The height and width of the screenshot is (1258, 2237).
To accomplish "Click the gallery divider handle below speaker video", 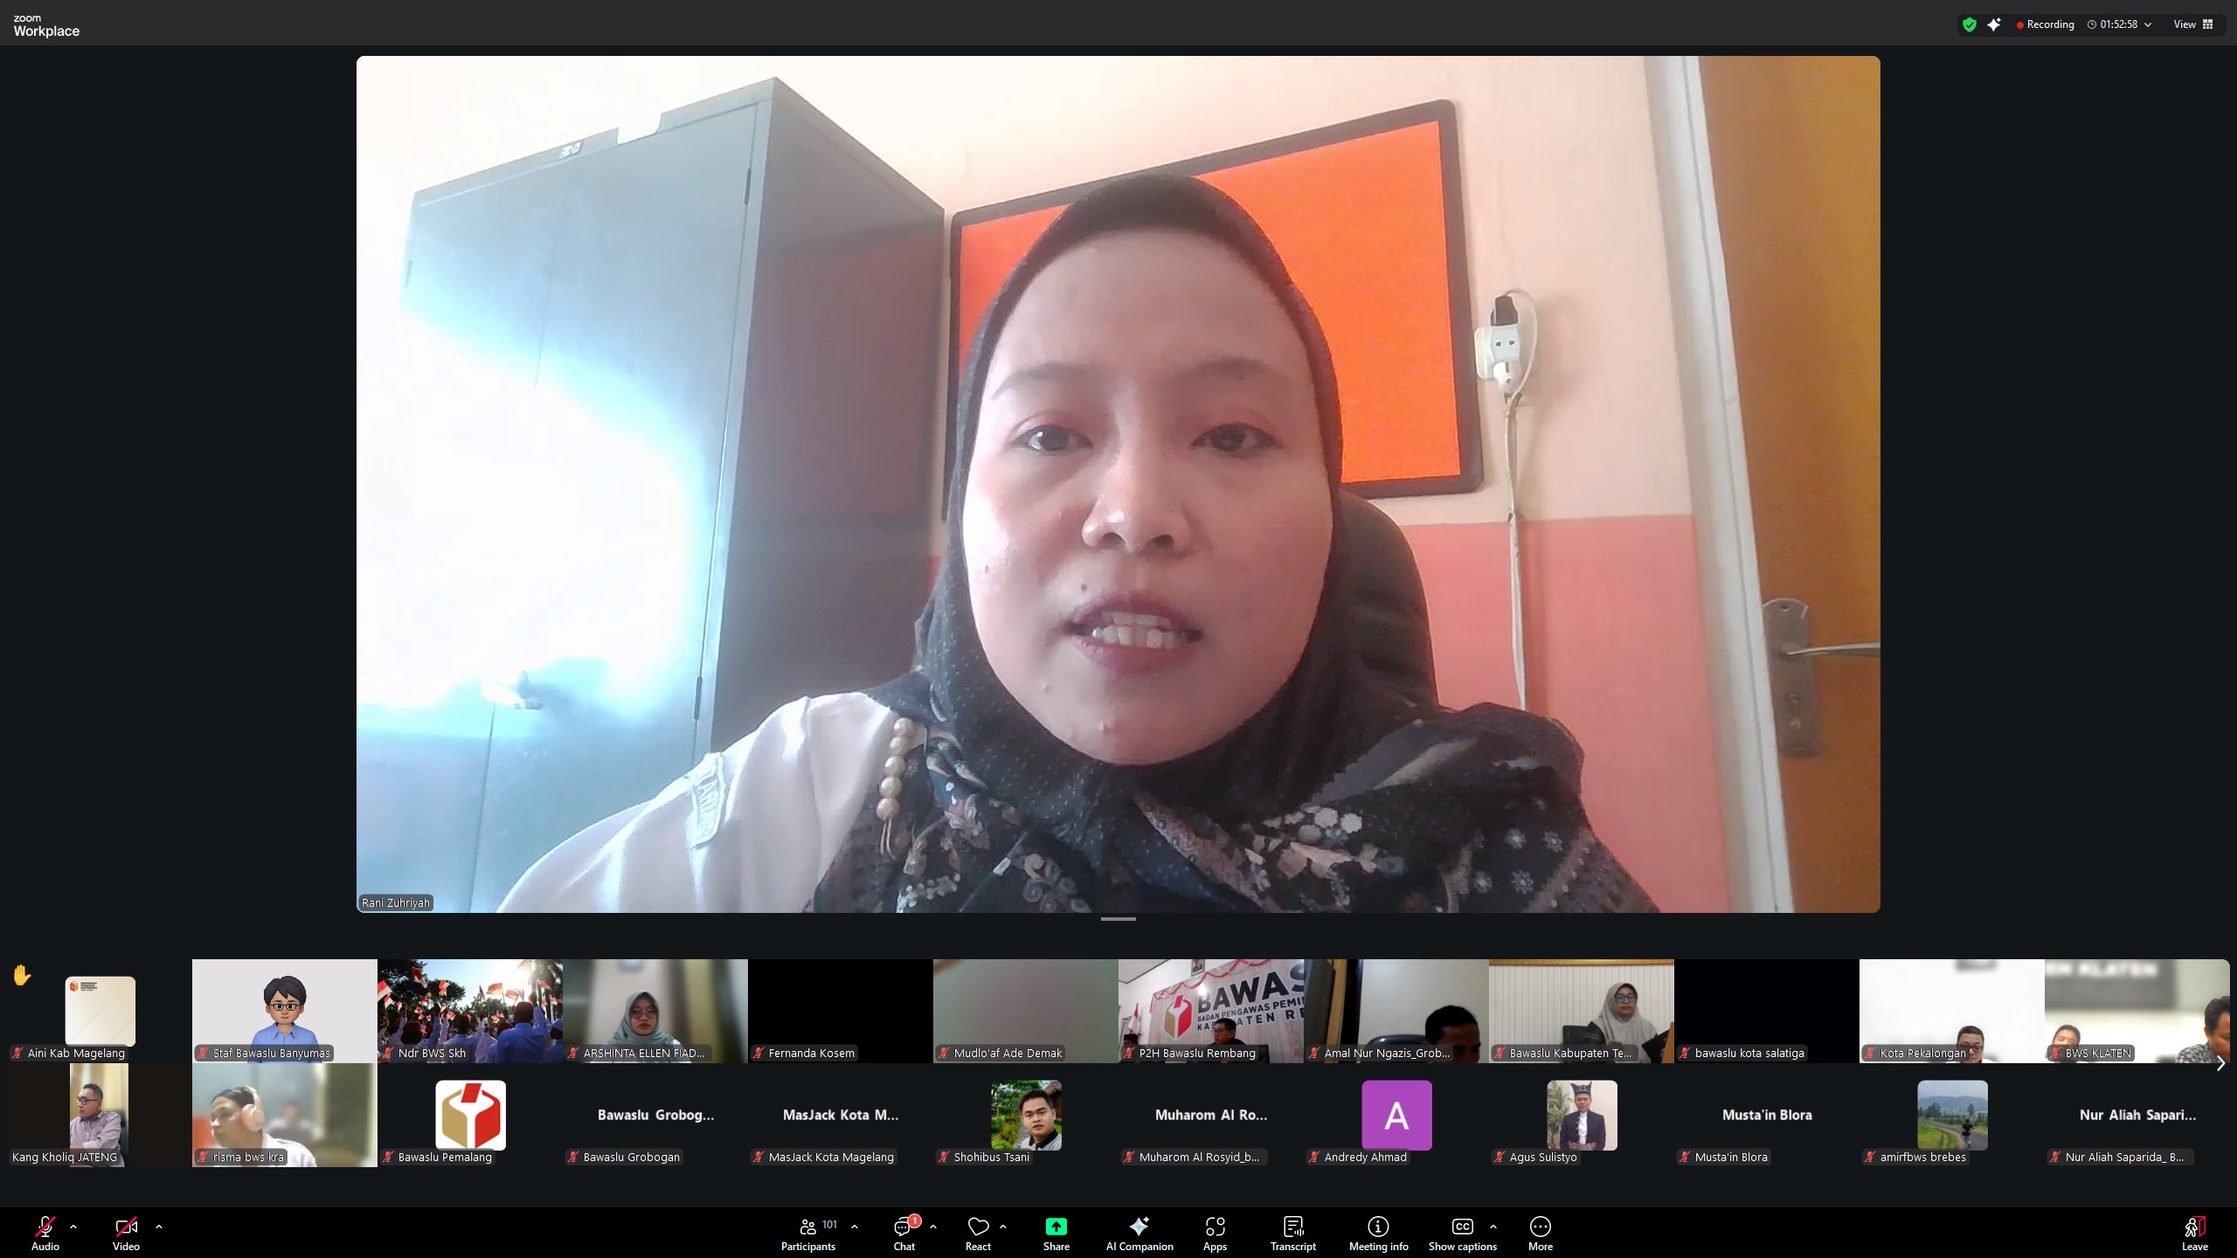I will point(1118,919).
